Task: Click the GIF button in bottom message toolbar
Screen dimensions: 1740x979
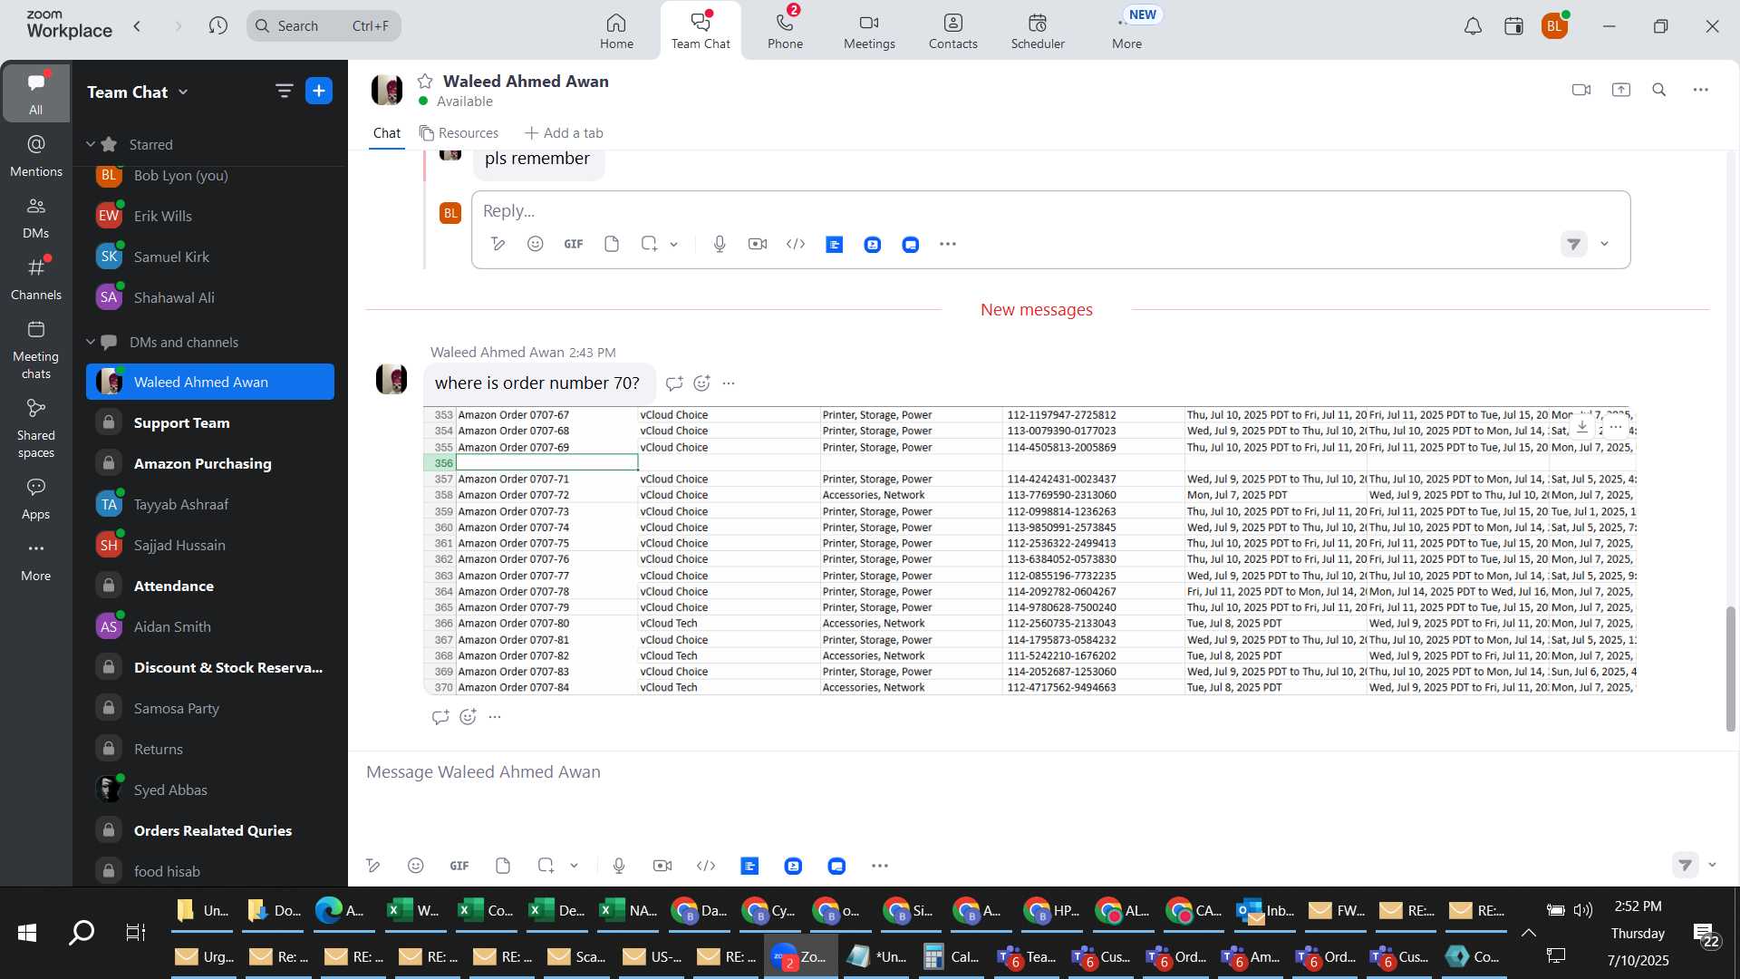Action: click(x=459, y=866)
